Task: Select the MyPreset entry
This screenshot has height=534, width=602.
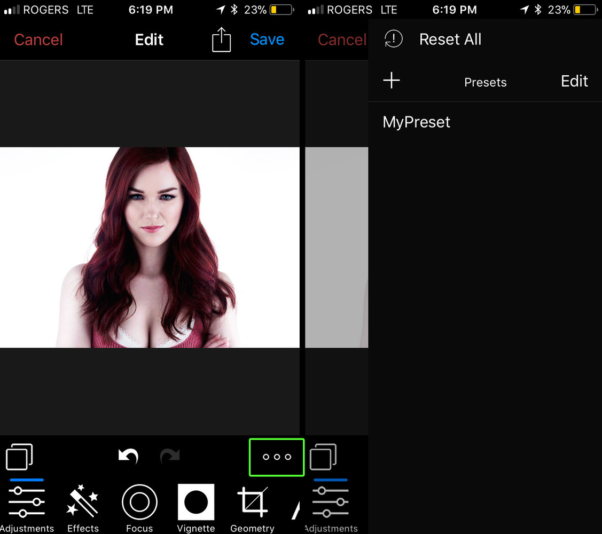Action: click(416, 122)
